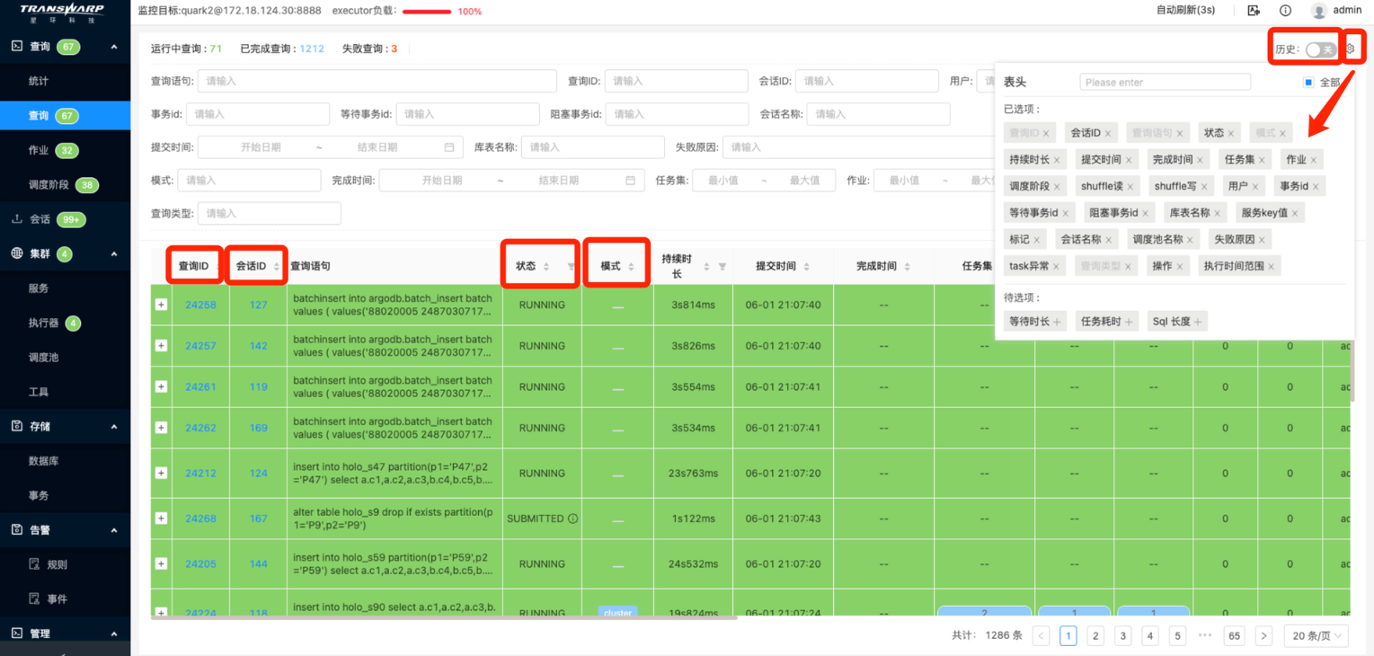Click the 管理 section icon in sidebar
Screen dimensions: 1374x656
click(16, 634)
